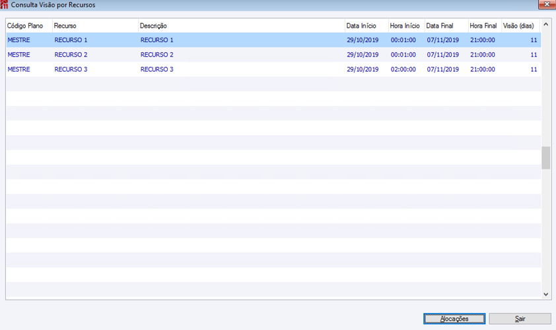Click Data Início 29/10/2019 in RECURSO 2 row
The height and width of the screenshot is (330, 556).
[363, 55]
